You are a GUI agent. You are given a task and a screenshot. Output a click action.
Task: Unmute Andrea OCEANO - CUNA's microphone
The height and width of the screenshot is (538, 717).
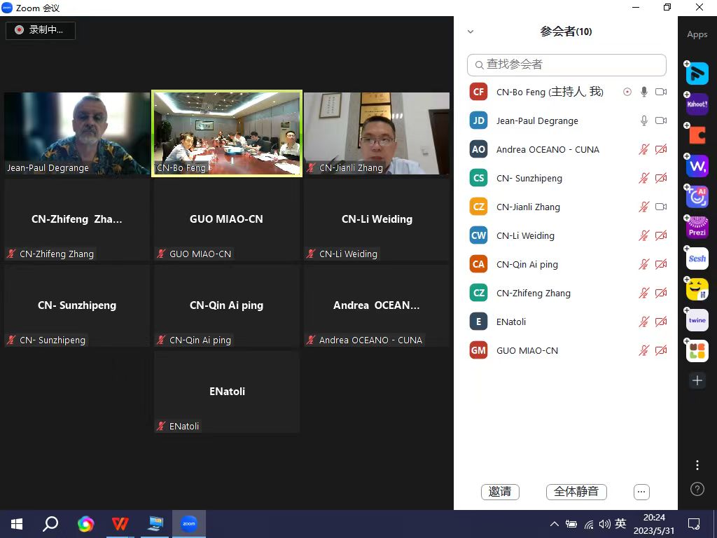coord(643,149)
